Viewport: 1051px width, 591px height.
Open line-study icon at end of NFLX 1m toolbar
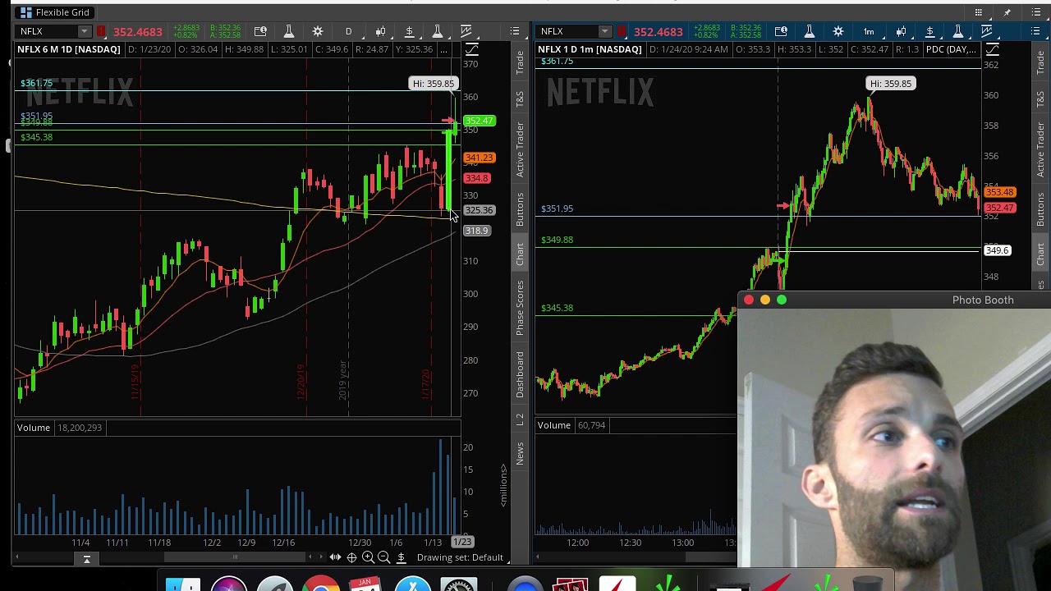click(986, 31)
